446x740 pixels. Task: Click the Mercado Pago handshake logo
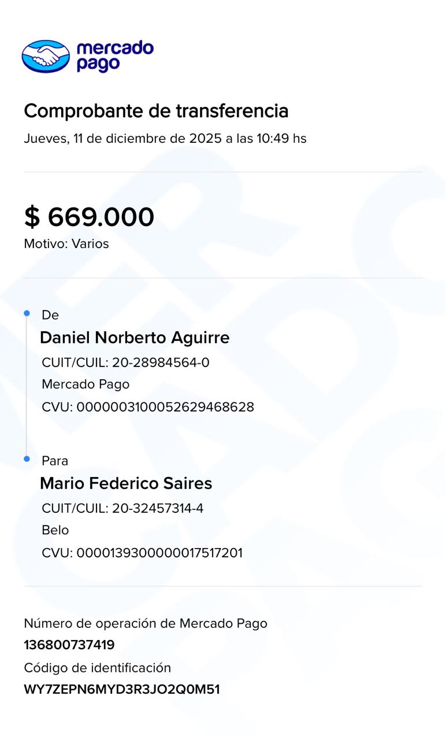[x=46, y=56]
